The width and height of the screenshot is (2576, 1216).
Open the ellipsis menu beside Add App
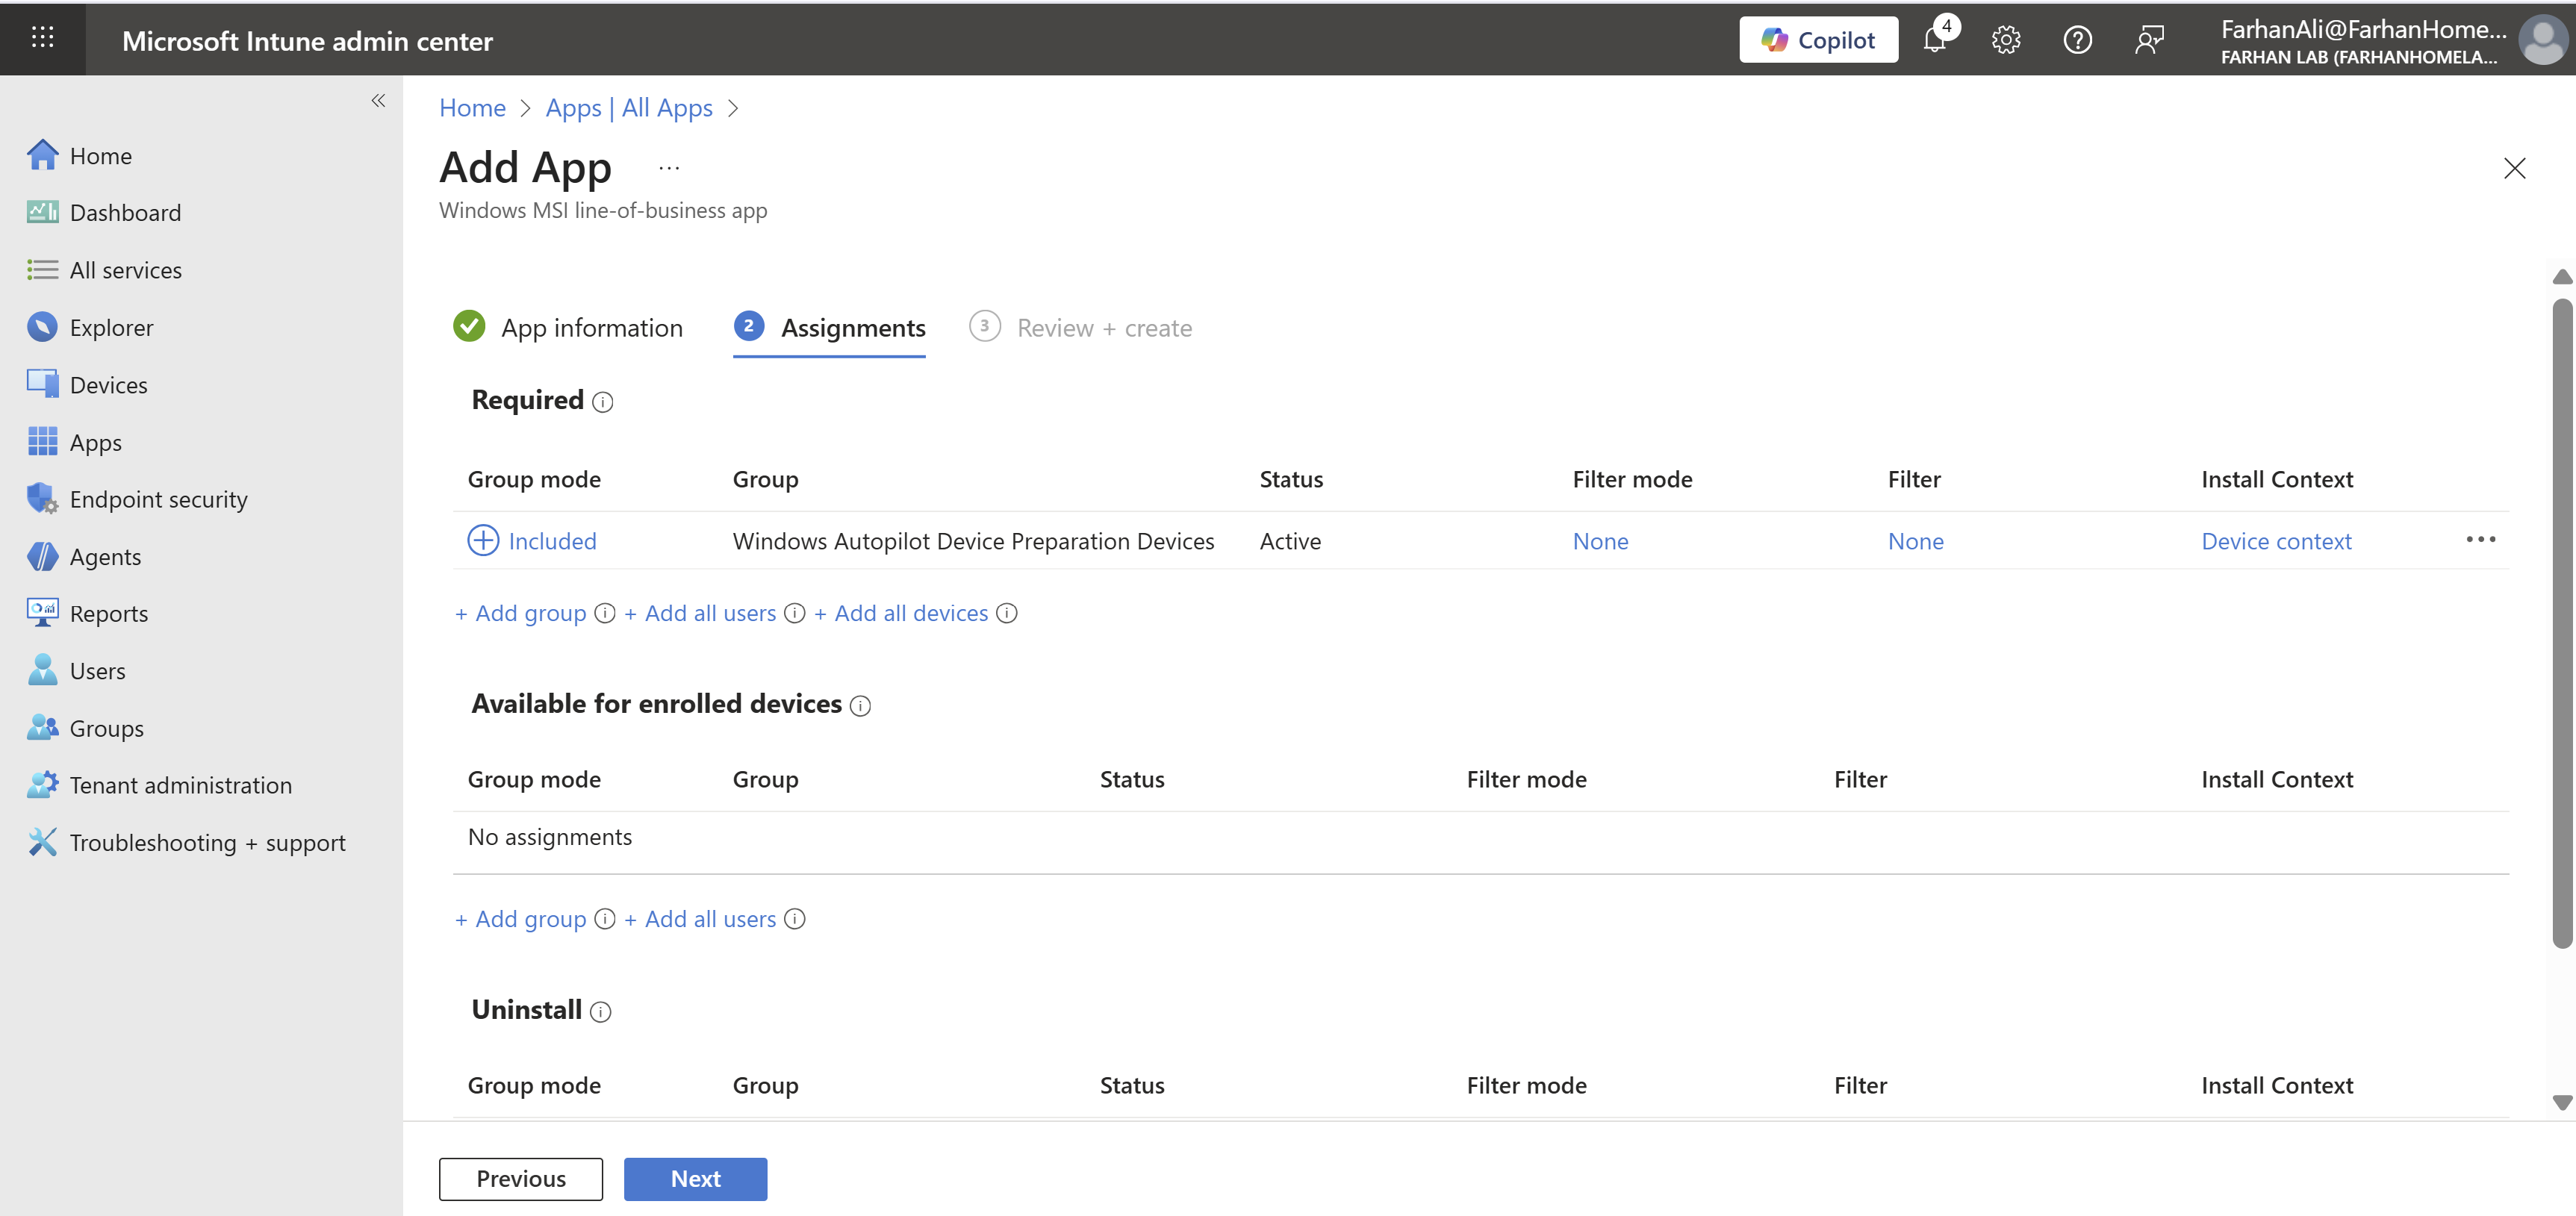click(x=669, y=168)
